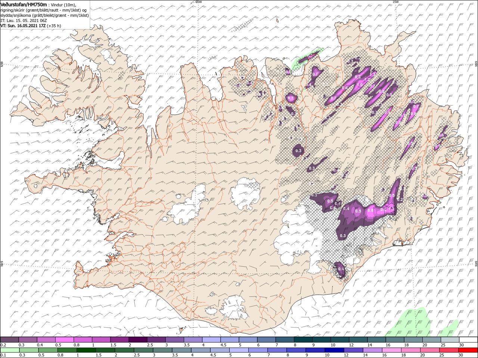Click the upper legend swatch between 6 and 7
Image resolution: width=478 pixels, height=358 pixels.
pyautogui.click(x=266, y=340)
